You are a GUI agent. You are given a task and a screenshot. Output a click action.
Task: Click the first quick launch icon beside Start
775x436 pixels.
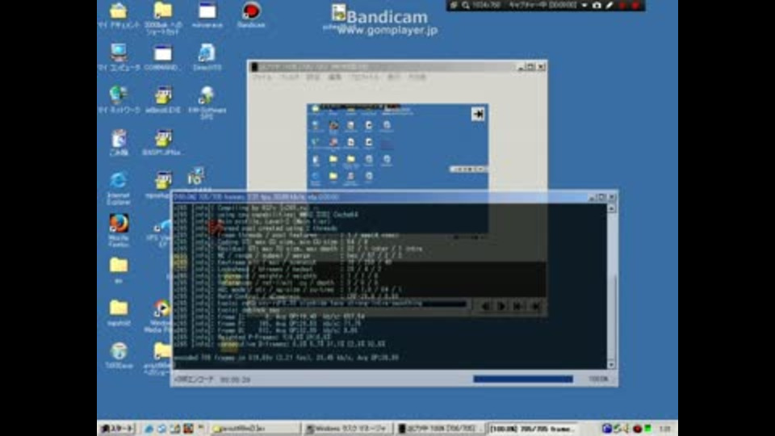[x=149, y=429]
